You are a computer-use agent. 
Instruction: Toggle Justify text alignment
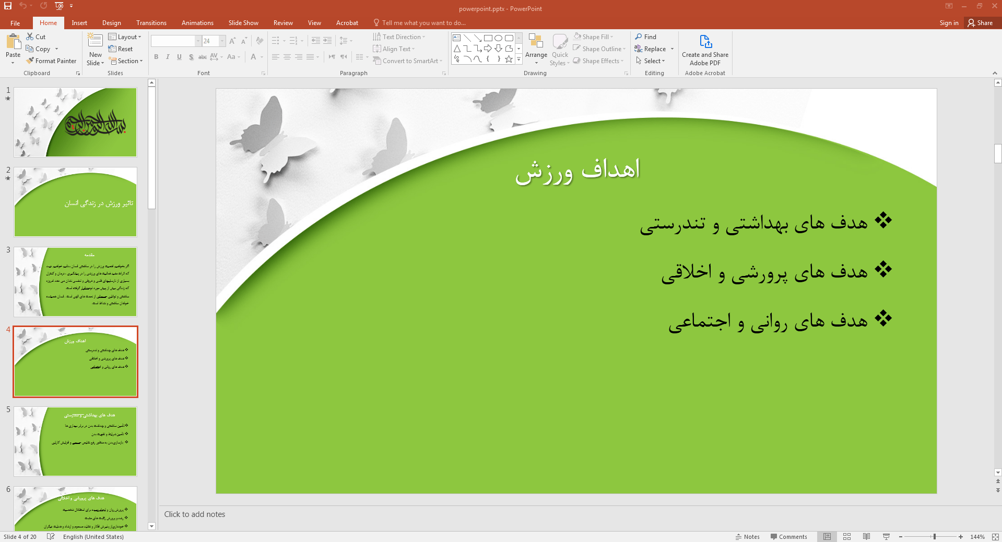point(310,57)
